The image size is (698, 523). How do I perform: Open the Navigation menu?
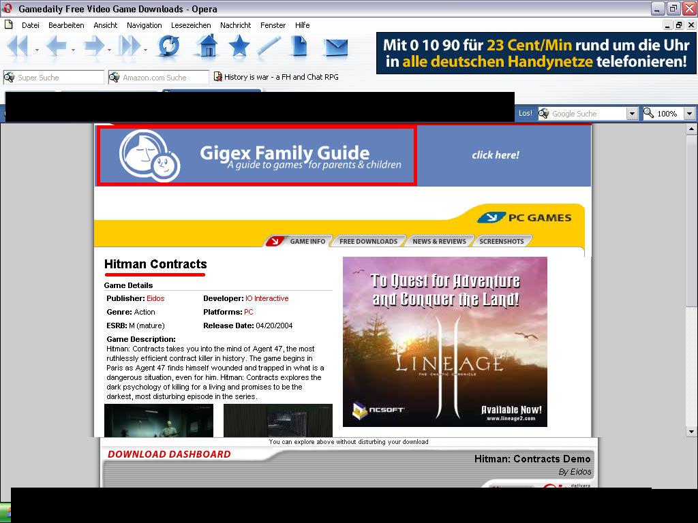(145, 25)
